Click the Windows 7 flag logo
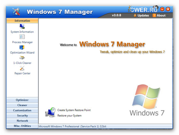 (x=146, y=96)
